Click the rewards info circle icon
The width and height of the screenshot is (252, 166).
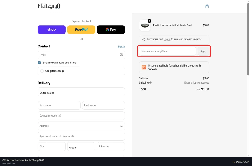(144, 40)
